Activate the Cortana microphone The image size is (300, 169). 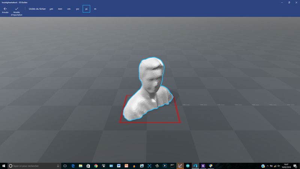[x=58, y=166]
